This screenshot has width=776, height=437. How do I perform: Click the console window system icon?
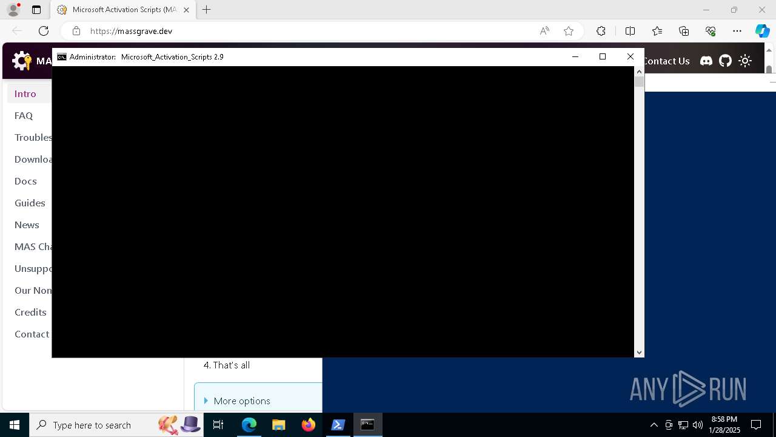62,56
